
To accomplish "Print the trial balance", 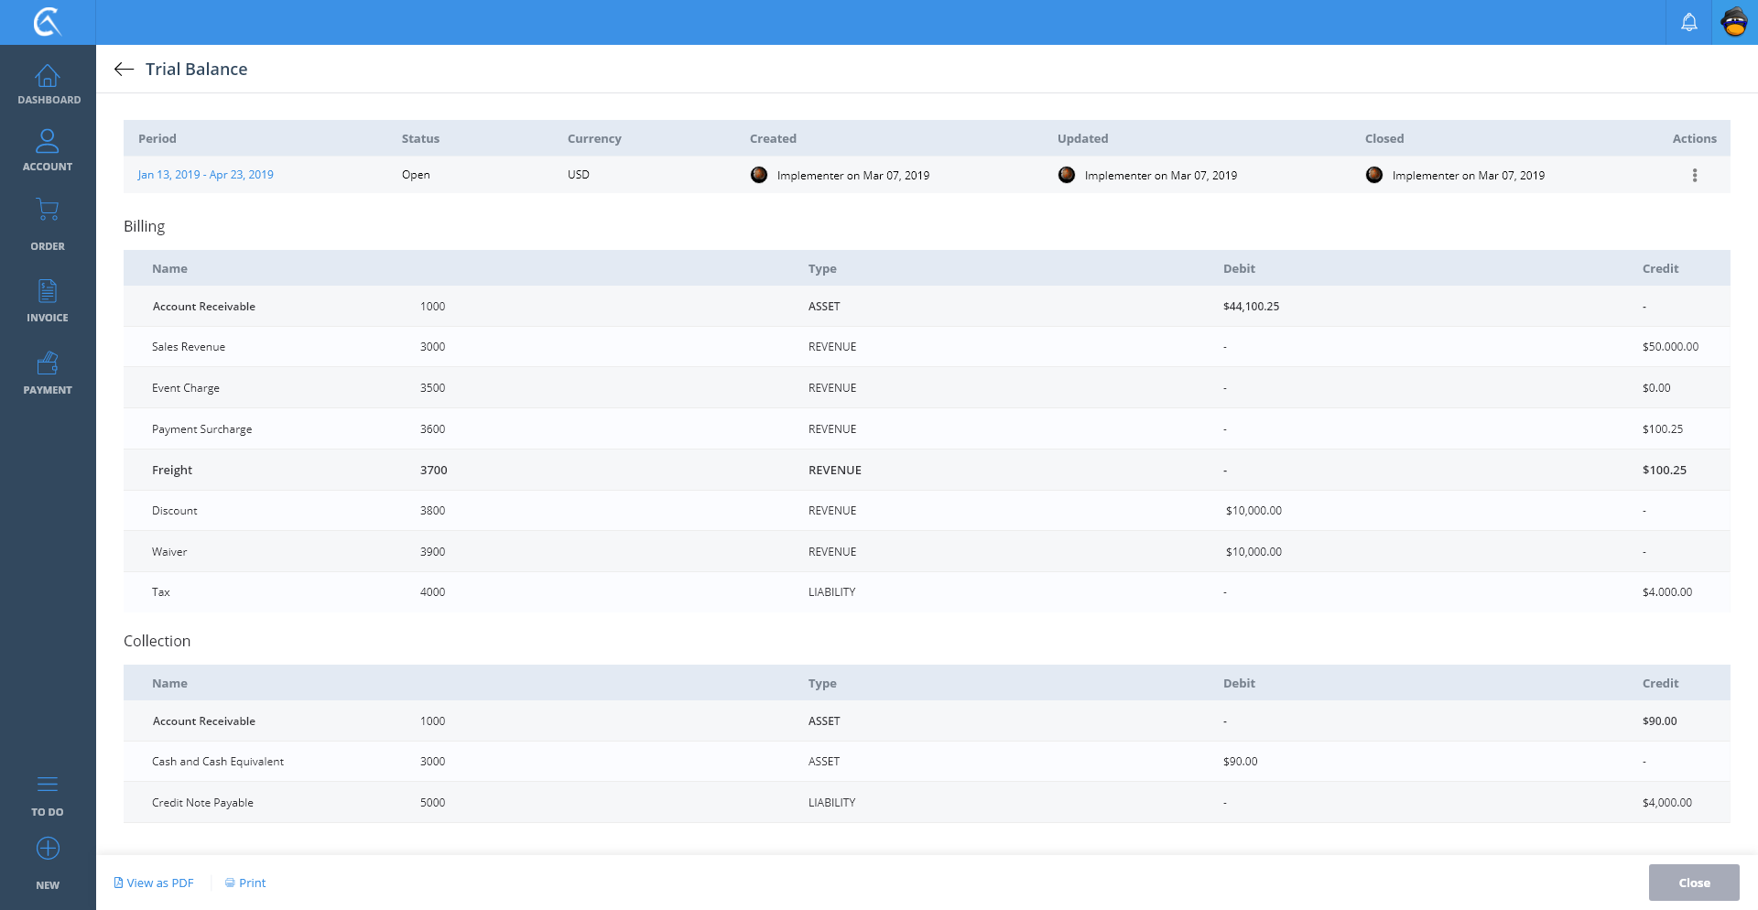I will click(245, 883).
